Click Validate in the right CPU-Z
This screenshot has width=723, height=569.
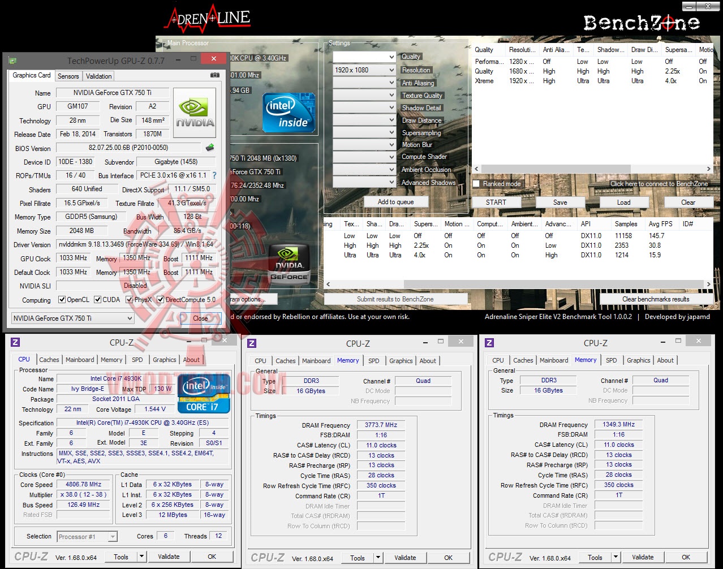coord(643,557)
